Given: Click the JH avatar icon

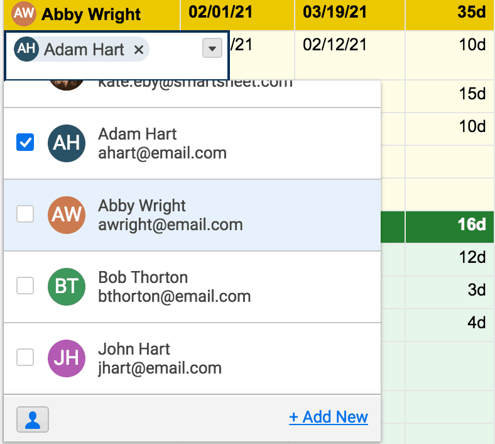Looking at the screenshot, I should pos(67,358).
